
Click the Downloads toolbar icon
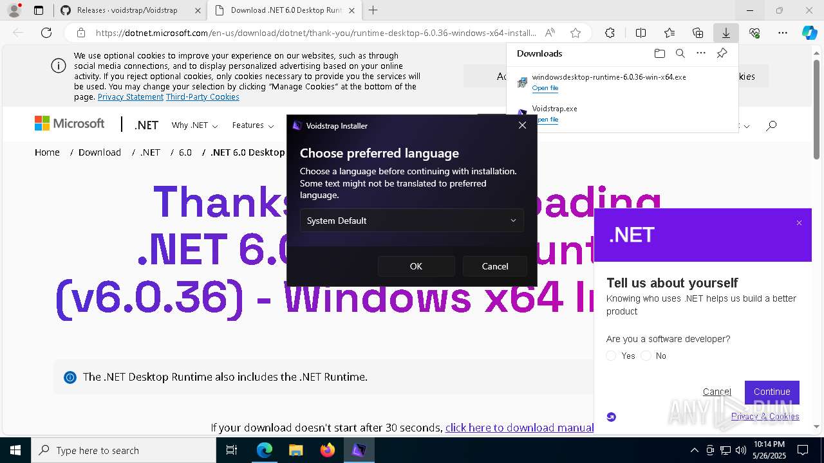click(726, 33)
